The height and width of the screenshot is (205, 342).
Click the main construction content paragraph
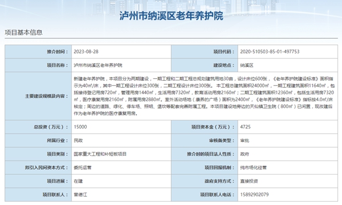click(204, 96)
